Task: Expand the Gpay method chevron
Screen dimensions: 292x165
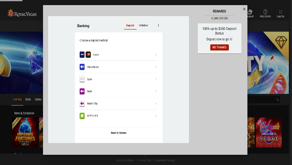Action: pyautogui.click(x=156, y=79)
